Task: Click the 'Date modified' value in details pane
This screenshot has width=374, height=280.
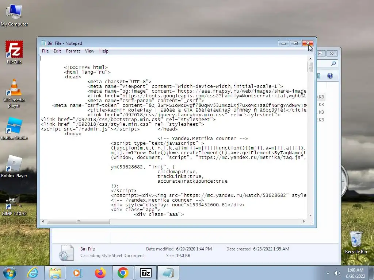Action: click(x=194, y=249)
